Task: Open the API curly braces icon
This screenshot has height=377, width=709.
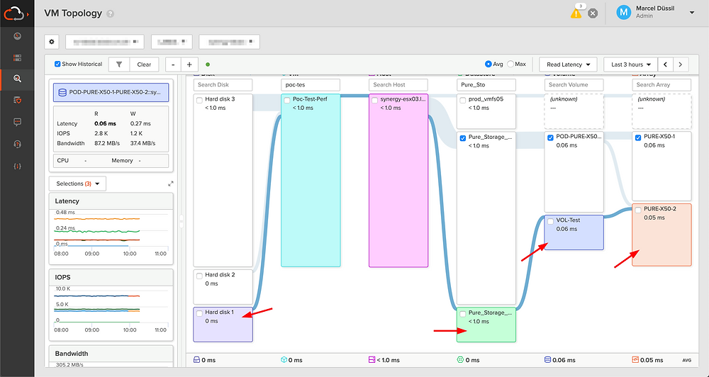Action: click(x=17, y=166)
